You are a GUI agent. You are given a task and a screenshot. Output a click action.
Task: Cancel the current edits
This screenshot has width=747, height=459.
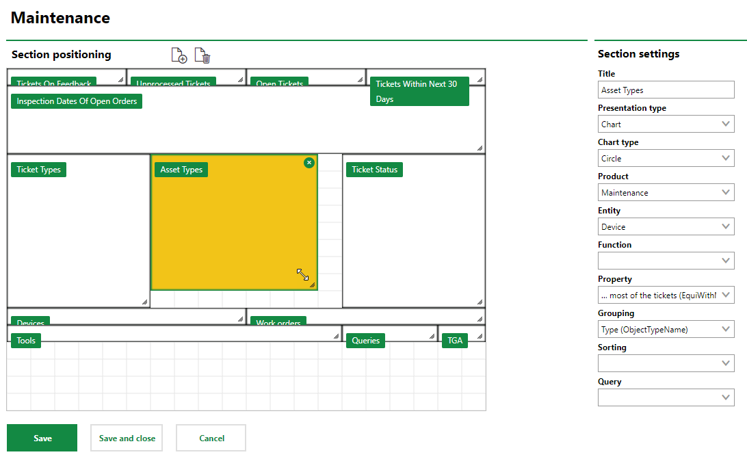pyautogui.click(x=211, y=438)
